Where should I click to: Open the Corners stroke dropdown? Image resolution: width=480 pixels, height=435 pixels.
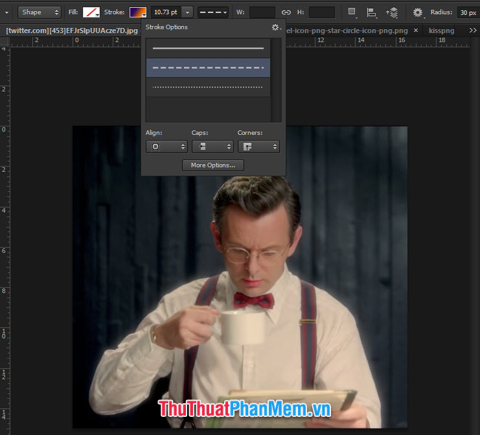click(x=258, y=147)
